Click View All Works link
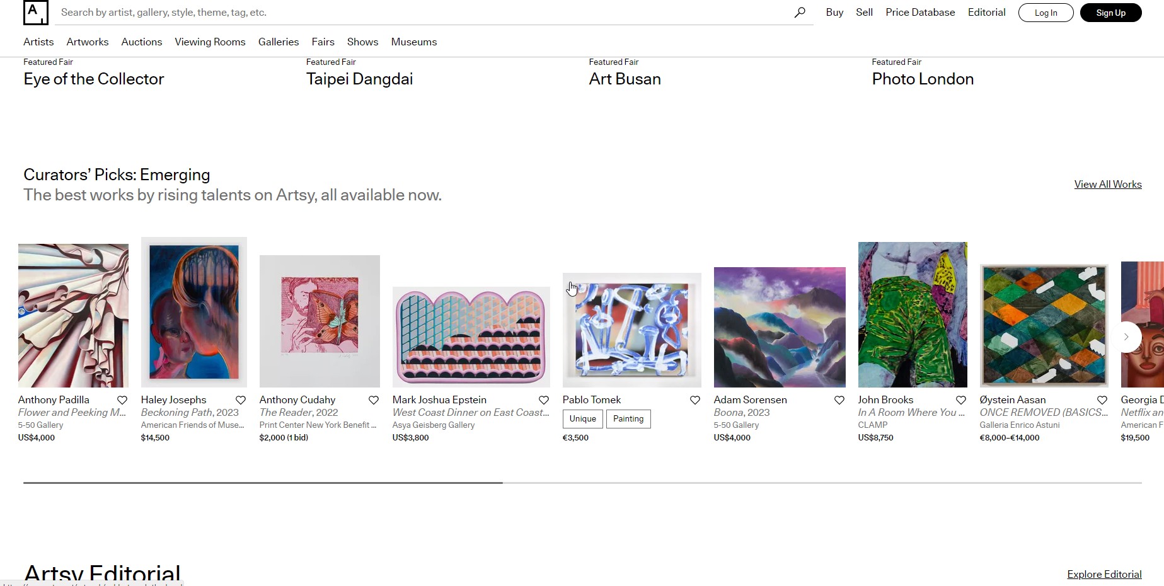Screen dimensions: 1164x586 point(1108,184)
